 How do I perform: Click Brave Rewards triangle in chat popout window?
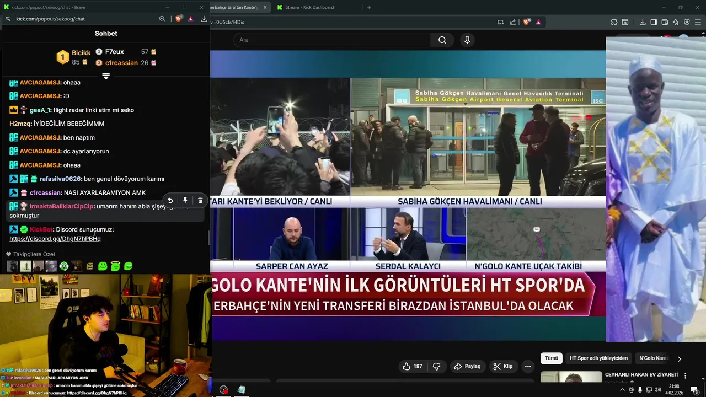coord(191,19)
